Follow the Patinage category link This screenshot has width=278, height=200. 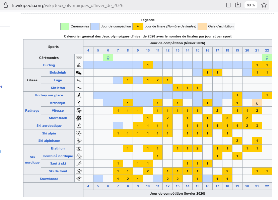[x=32, y=111]
